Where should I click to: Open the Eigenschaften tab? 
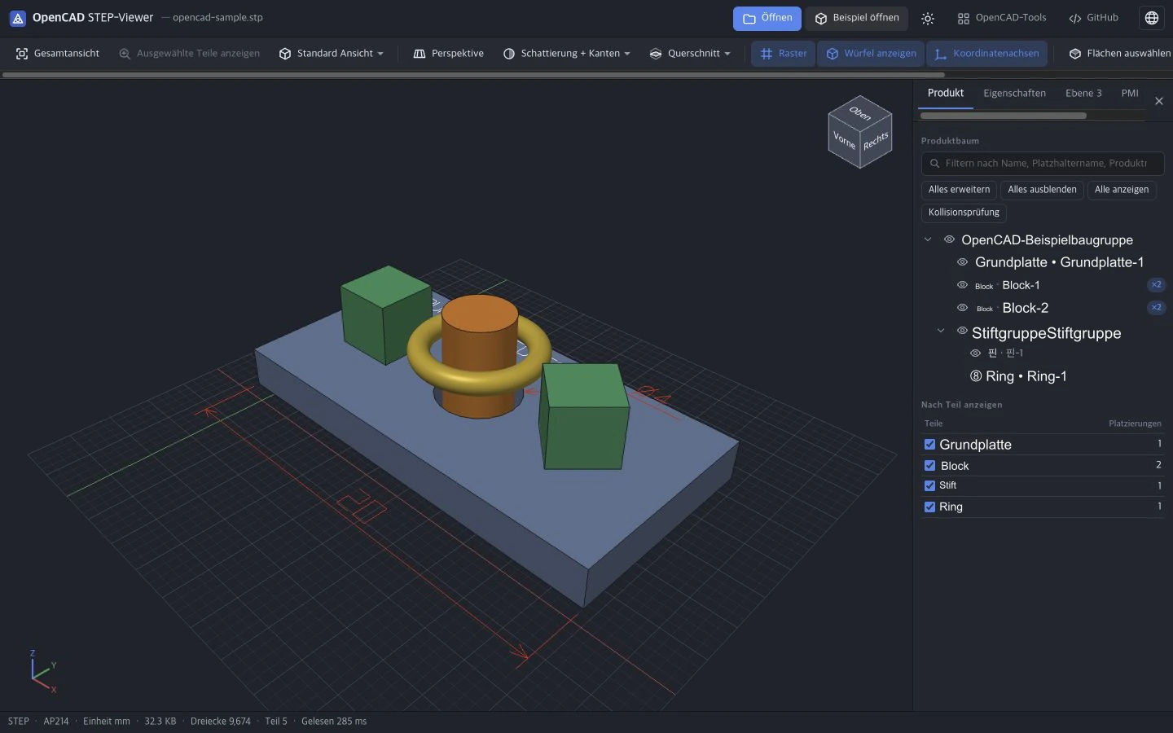(x=1014, y=94)
